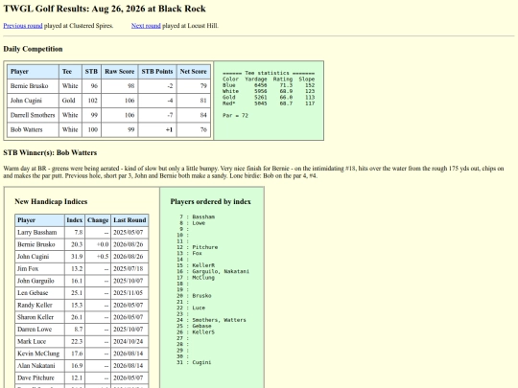518x388 pixels.
Task: Click John Cugini's Gold tee cell
Action: 70,101
